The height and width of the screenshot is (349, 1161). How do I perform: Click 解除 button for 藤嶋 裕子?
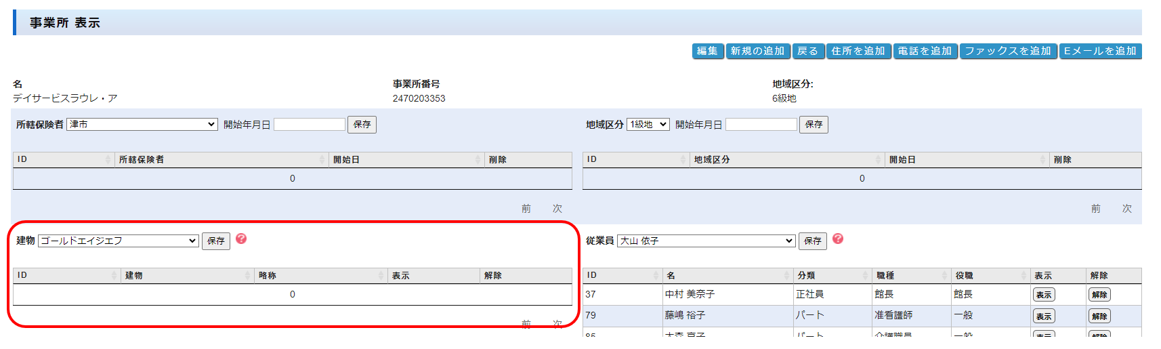pyautogui.click(x=1099, y=316)
